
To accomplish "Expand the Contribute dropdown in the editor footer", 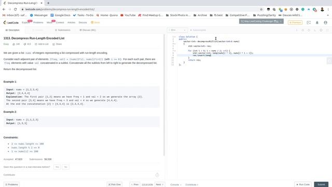I will pyautogui.click(x=191, y=185).
